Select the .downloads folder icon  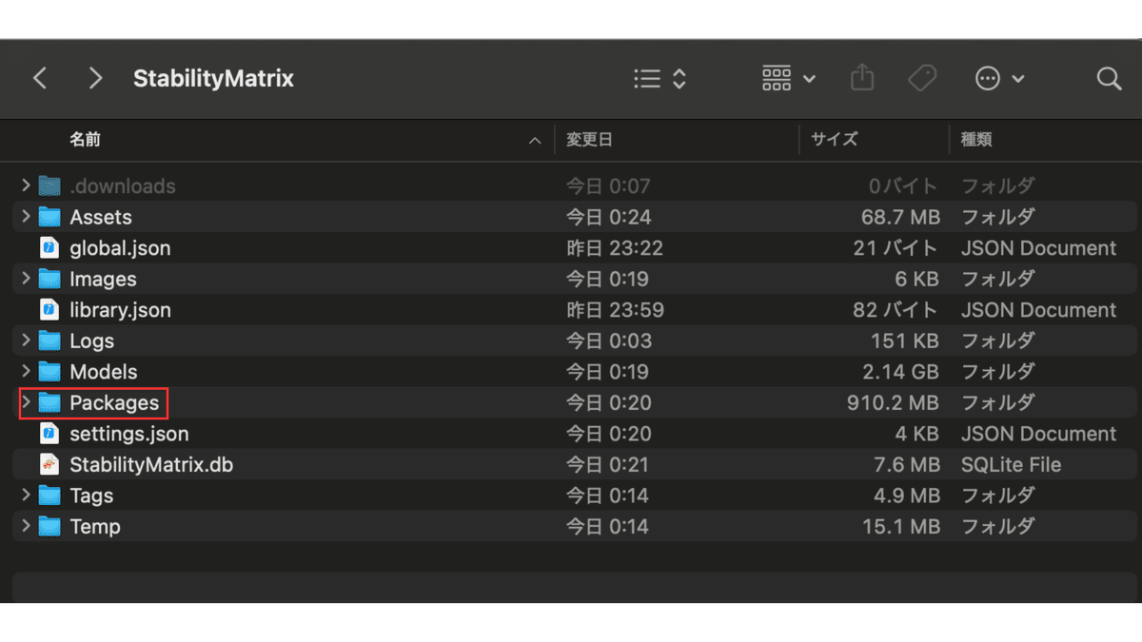coord(49,185)
